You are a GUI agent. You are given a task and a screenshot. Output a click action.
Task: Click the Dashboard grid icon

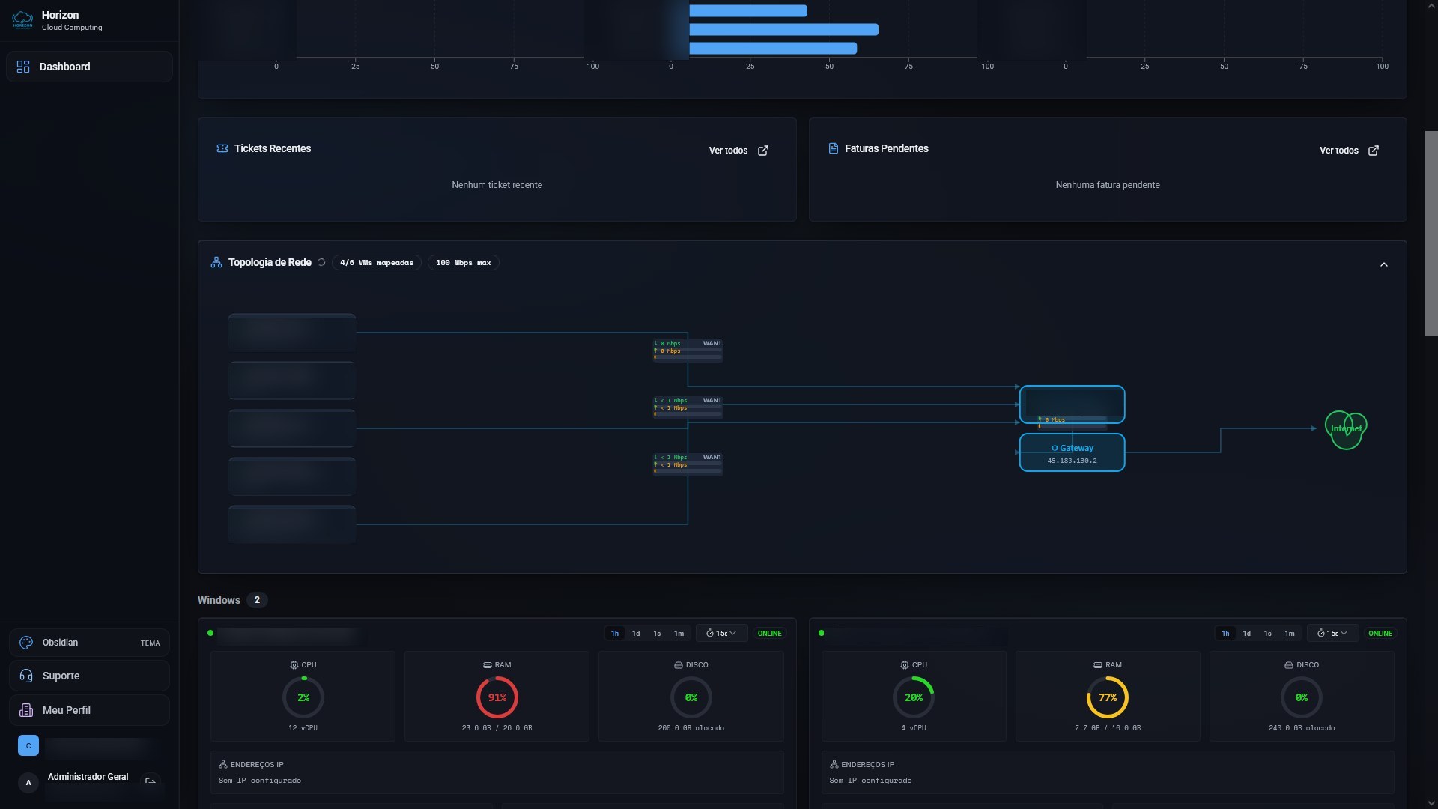point(23,67)
